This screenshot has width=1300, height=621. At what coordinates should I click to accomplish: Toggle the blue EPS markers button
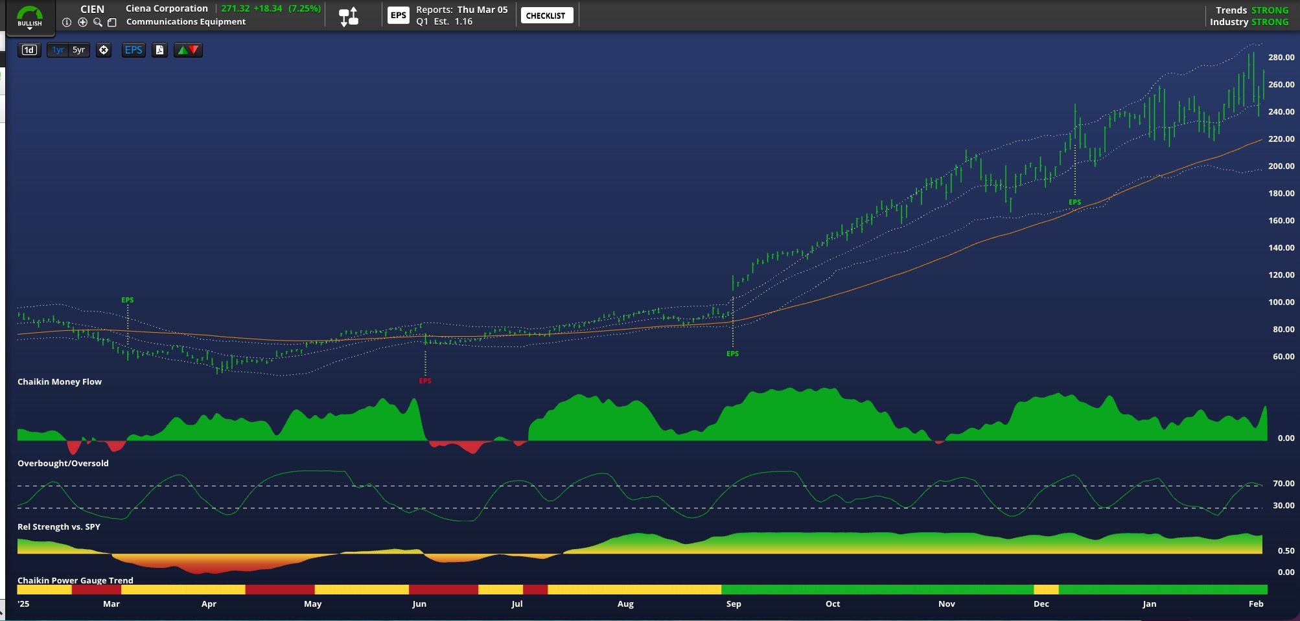click(x=133, y=50)
